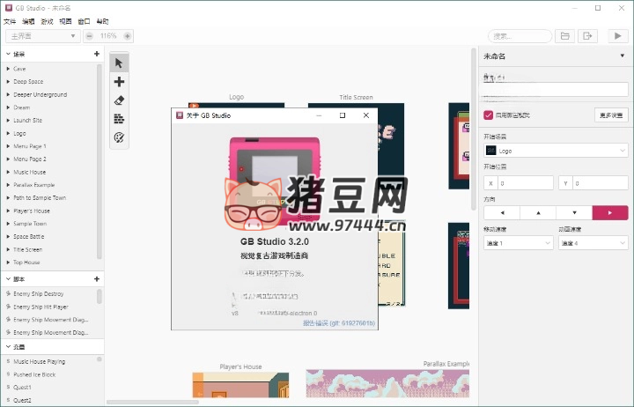Open project folder icon in toolbar

pos(564,36)
